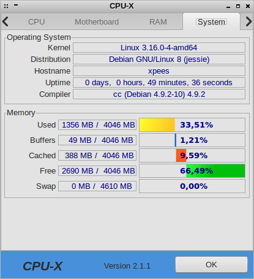Click the Distribution Debian GNU/Linux field
The width and height of the screenshot is (254, 279).
(159, 59)
